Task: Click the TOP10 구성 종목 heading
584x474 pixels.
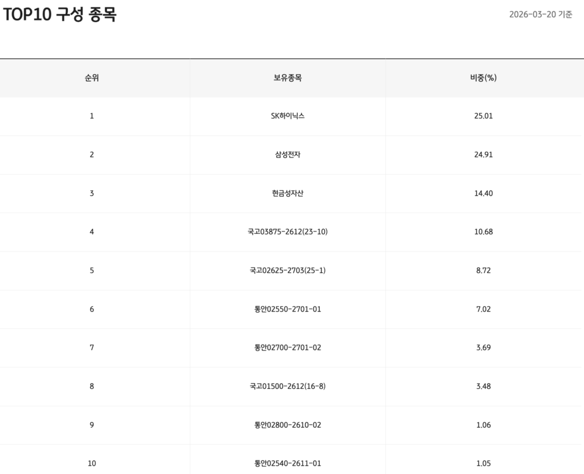Action: pos(60,14)
